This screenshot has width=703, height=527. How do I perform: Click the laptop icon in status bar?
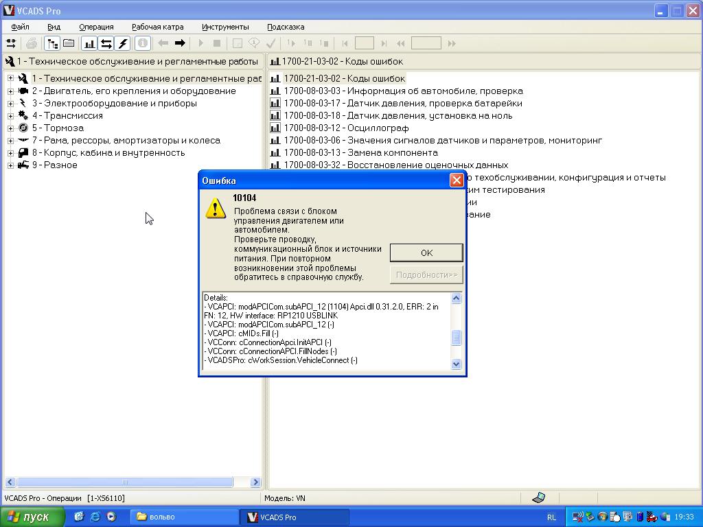point(538,497)
